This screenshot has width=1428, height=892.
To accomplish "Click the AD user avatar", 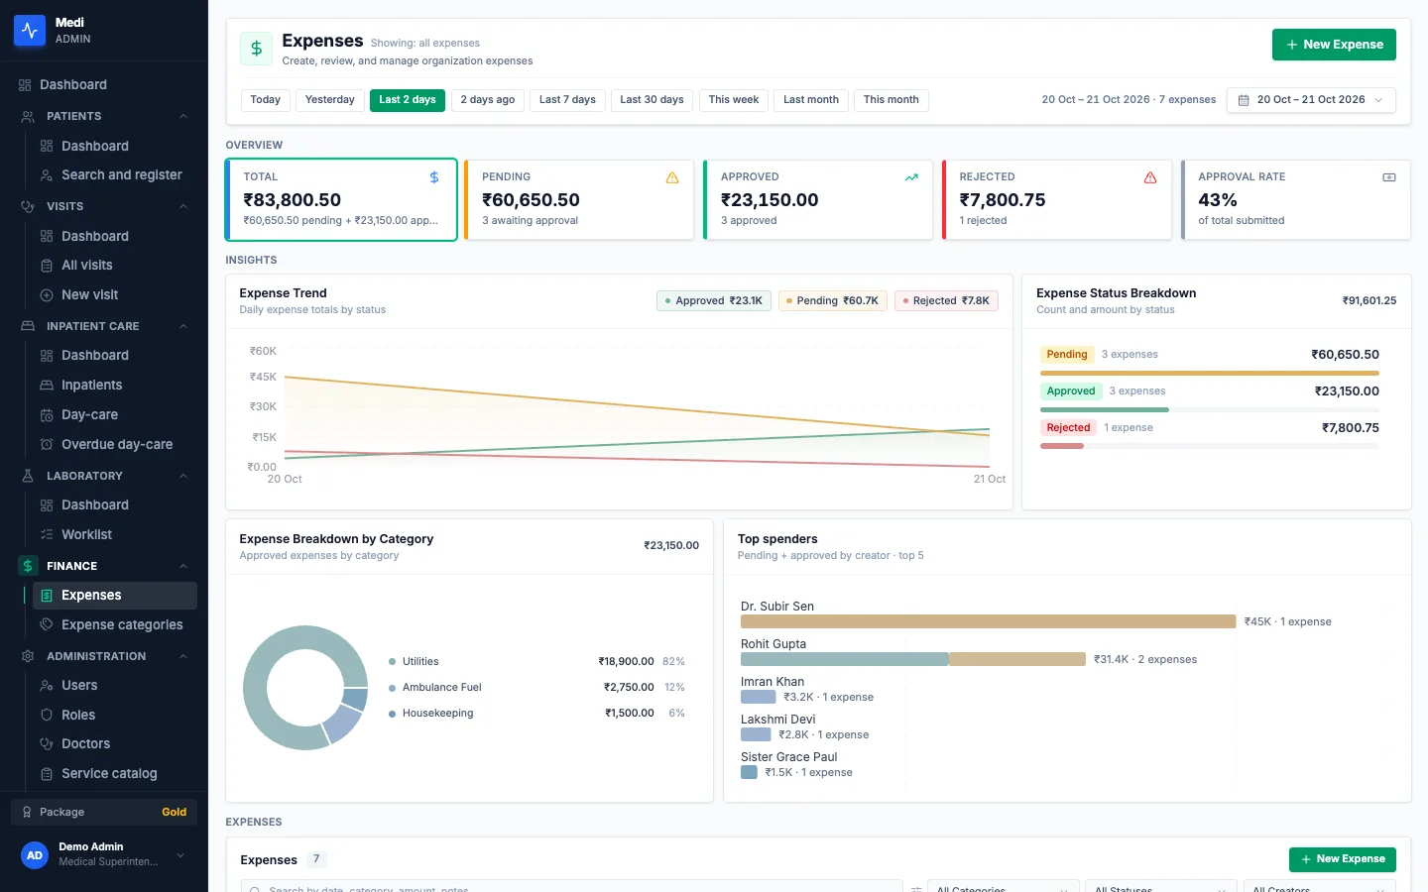I will point(35,855).
